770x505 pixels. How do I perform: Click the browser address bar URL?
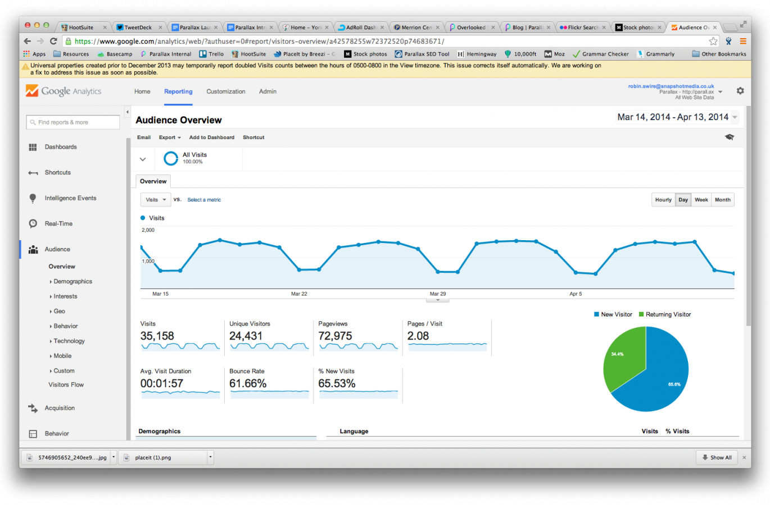click(x=259, y=41)
